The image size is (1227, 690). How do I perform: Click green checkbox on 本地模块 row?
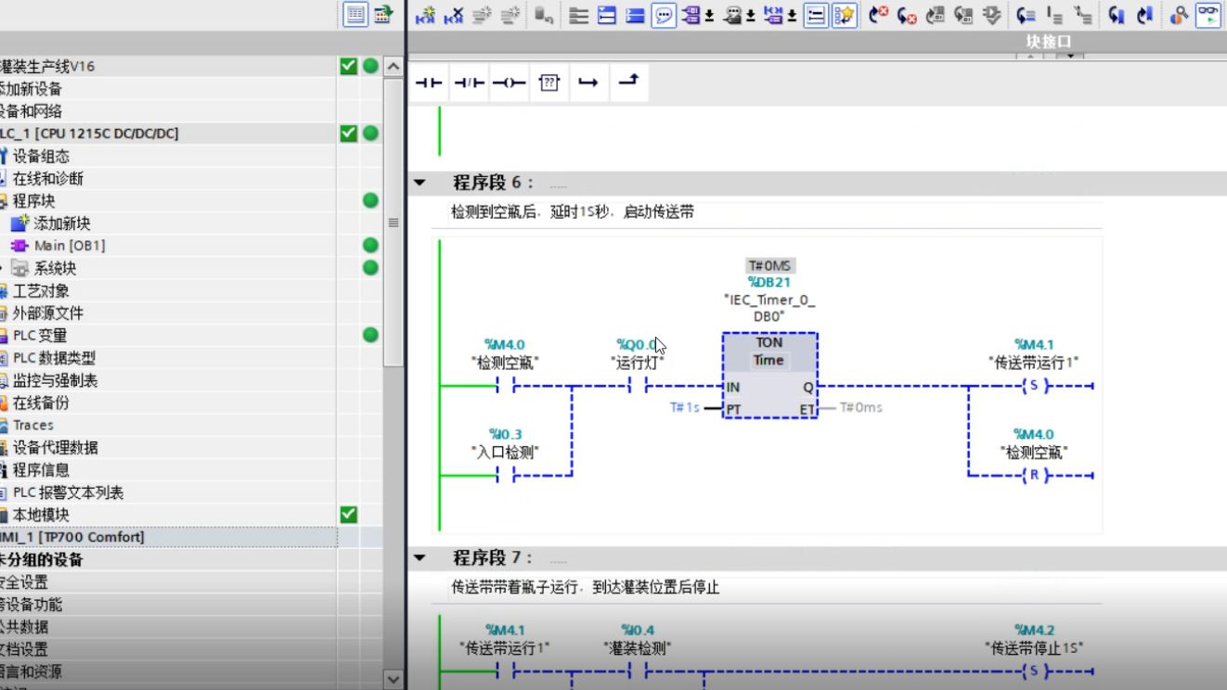(348, 514)
